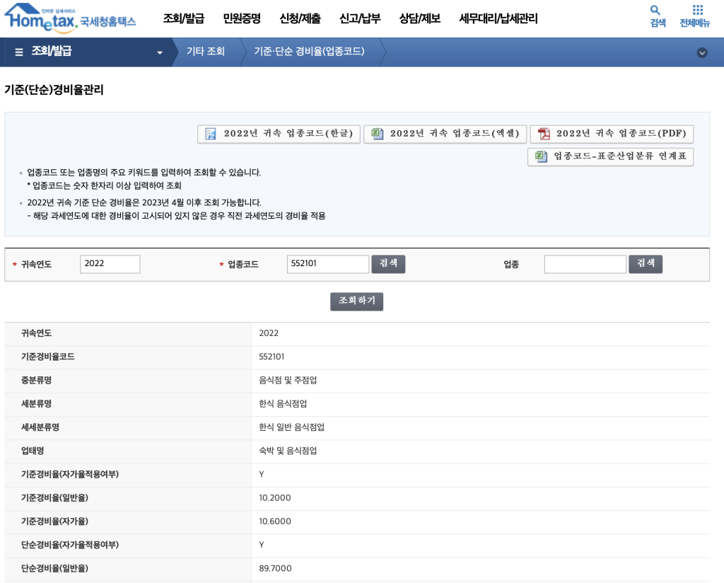Open the 민원증명 menu
The width and height of the screenshot is (724, 583).
click(x=241, y=19)
